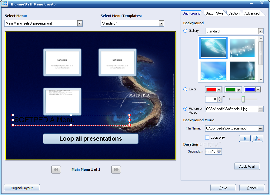270x195 pixels.
Task: Open the red color dropdown
Action: [x=219, y=90]
